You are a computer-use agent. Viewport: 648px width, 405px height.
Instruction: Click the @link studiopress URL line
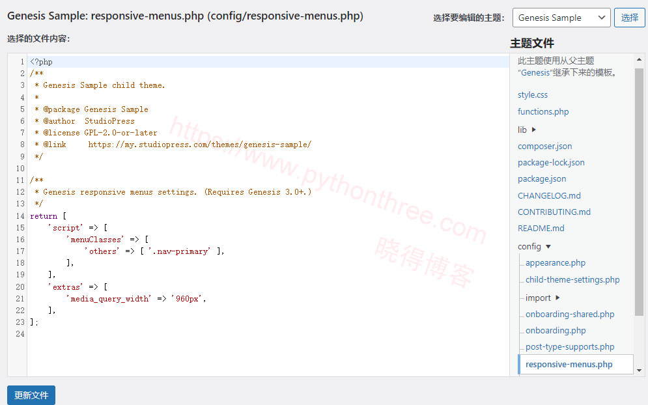[173, 145]
